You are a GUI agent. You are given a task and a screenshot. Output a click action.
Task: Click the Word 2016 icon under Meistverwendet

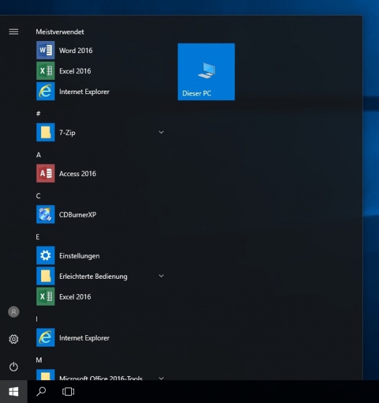46,50
